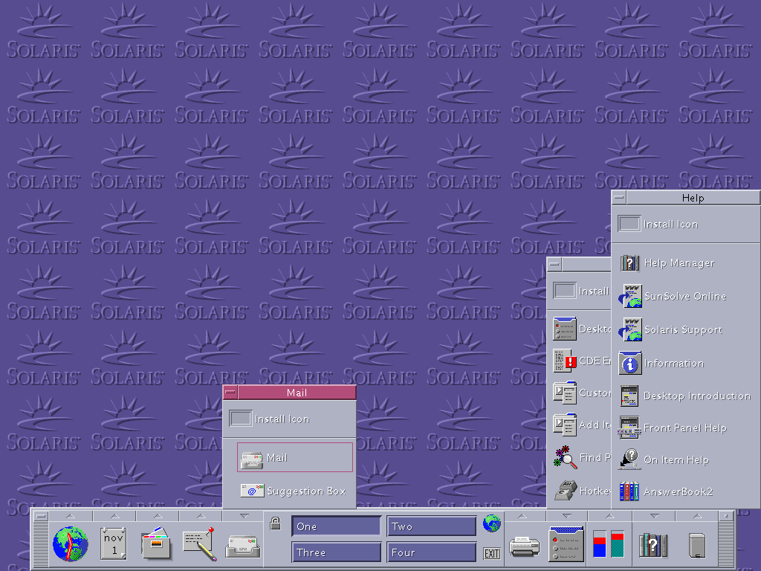
Task: Open Front Panel Help
Action: click(x=673, y=428)
